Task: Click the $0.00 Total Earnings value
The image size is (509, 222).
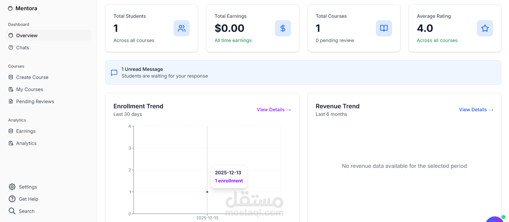Action: pos(230,28)
